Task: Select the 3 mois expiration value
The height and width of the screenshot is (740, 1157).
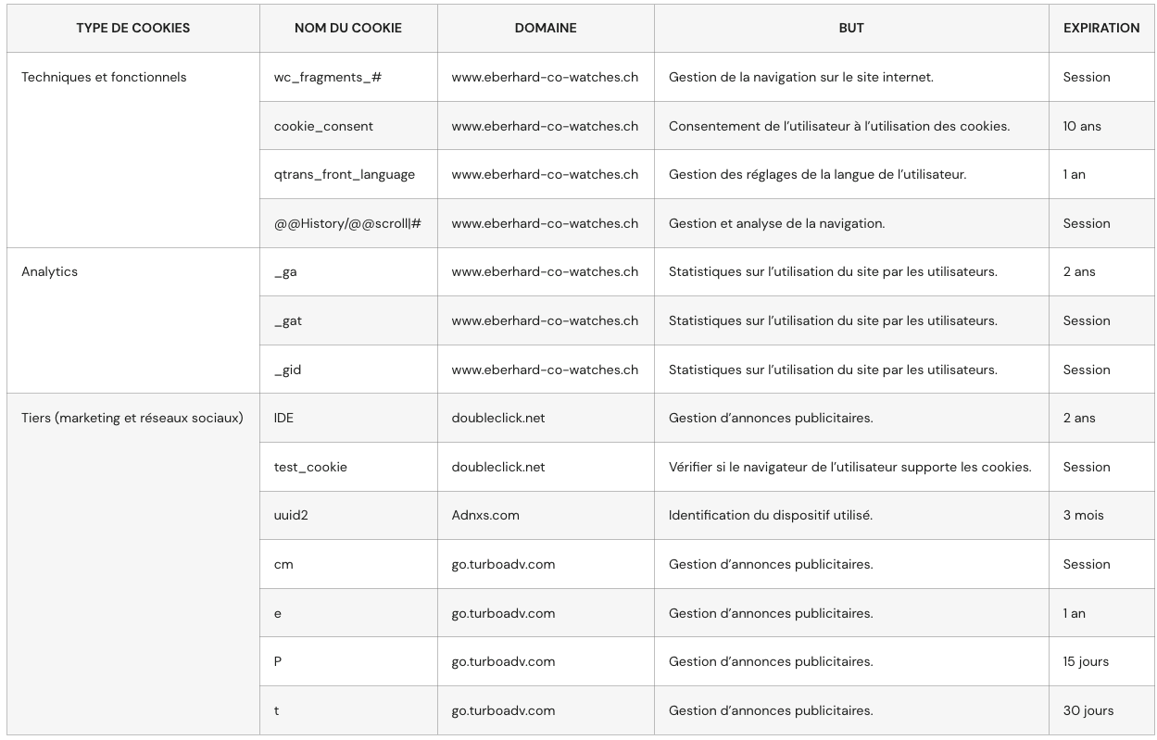Action: [x=1083, y=515]
